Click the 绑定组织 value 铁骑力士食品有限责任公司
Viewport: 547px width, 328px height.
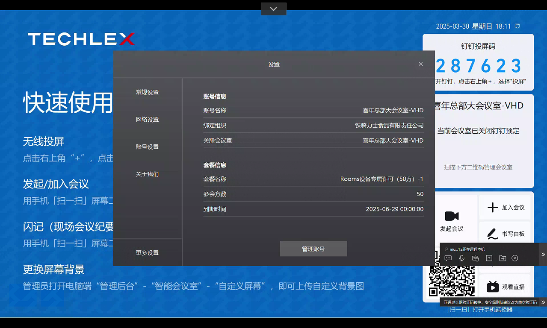[x=389, y=126]
